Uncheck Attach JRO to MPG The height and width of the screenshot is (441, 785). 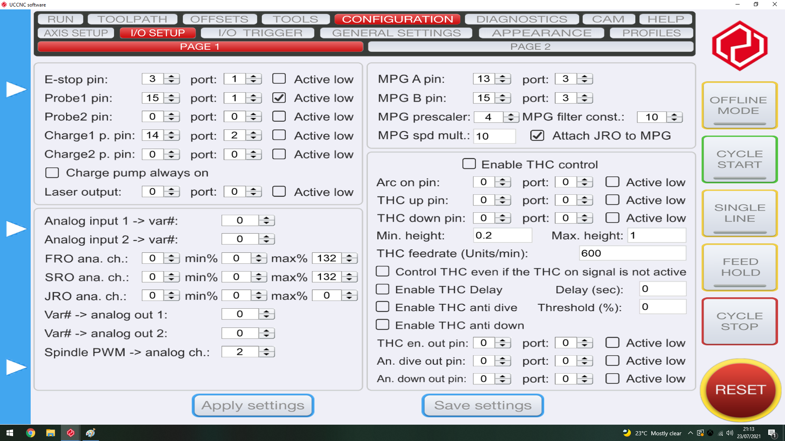point(537,136)
